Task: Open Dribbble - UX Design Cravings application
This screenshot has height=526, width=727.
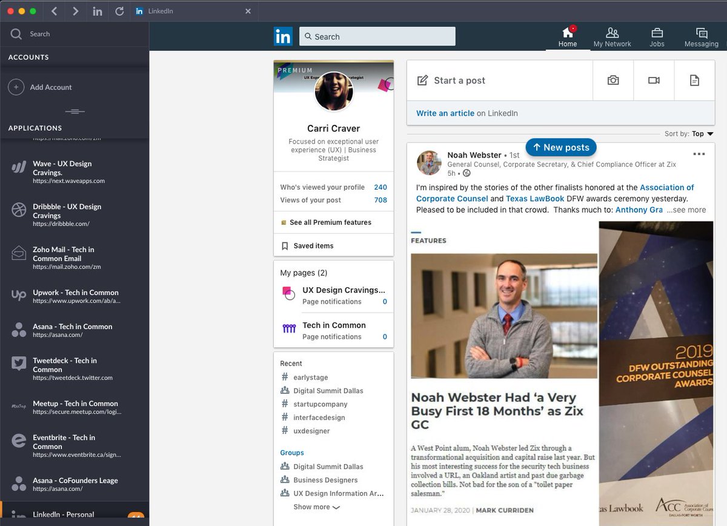Action: coord(75,215)
